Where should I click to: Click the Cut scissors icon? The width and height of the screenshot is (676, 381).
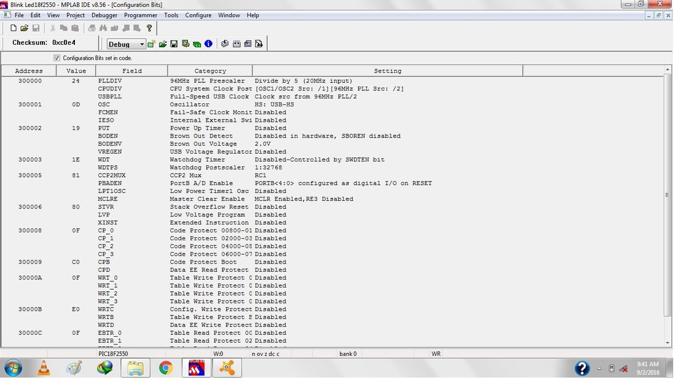click(x=53, y=28)
